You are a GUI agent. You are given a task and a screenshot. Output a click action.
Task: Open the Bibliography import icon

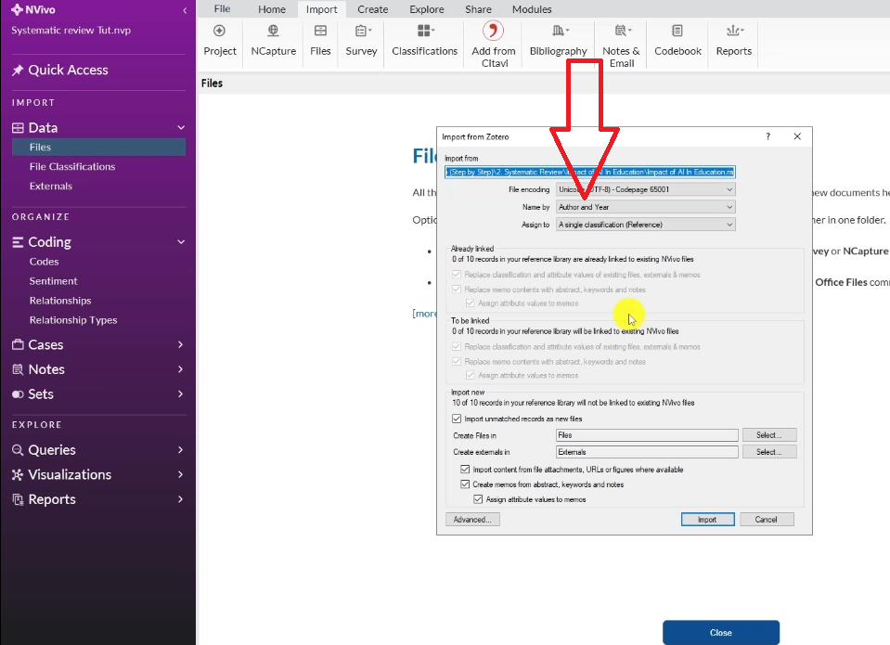point(559,31)
